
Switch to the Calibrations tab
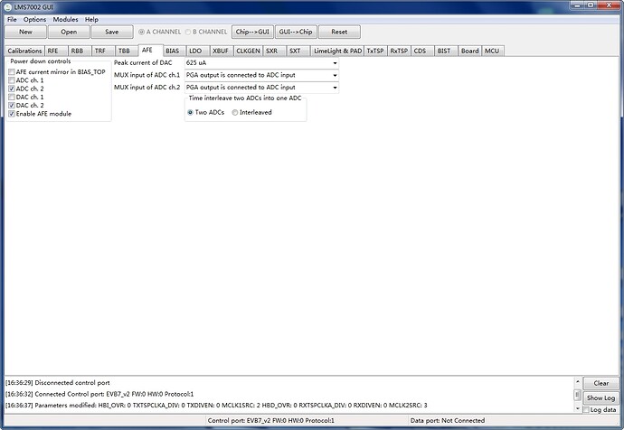(x=24, y=51)
